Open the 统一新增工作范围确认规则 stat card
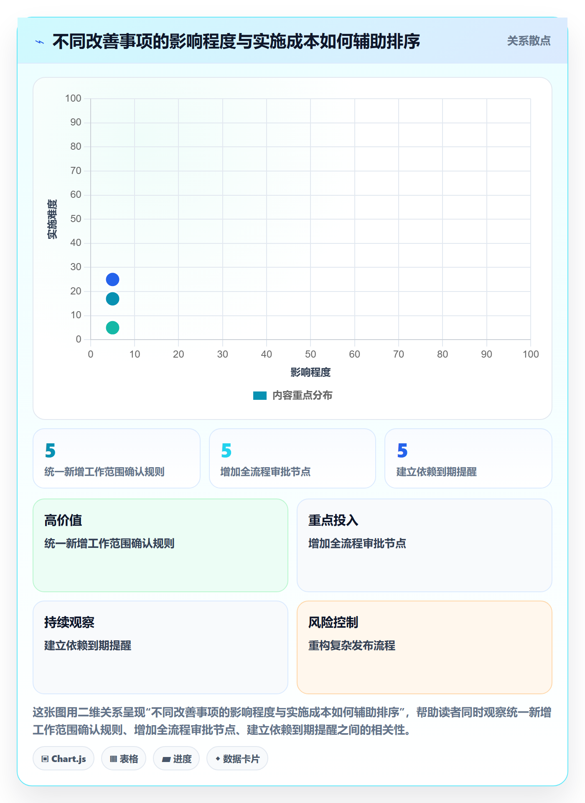This screenshot has height=803, width=585. point(117,458)
